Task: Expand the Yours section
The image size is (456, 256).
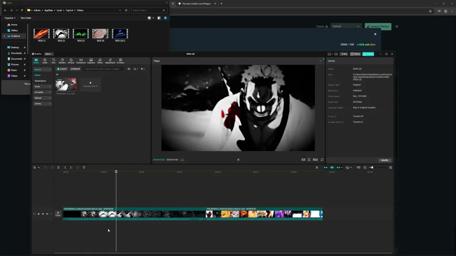Action: pos(42,86)
